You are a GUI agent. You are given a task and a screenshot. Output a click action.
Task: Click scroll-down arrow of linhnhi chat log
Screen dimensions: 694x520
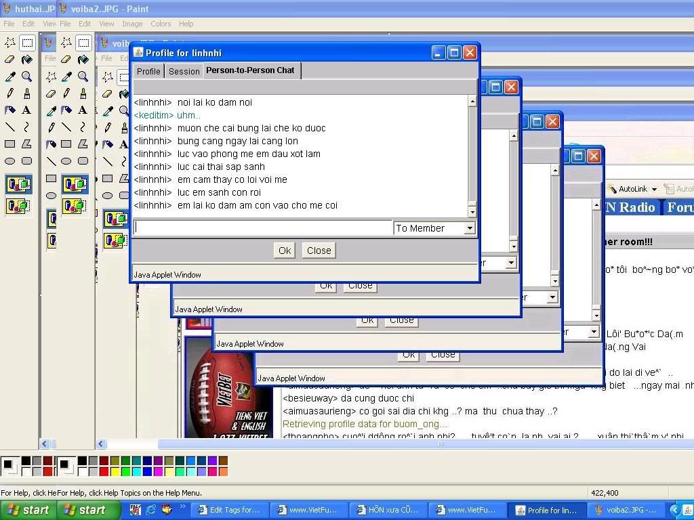[472, 212]
